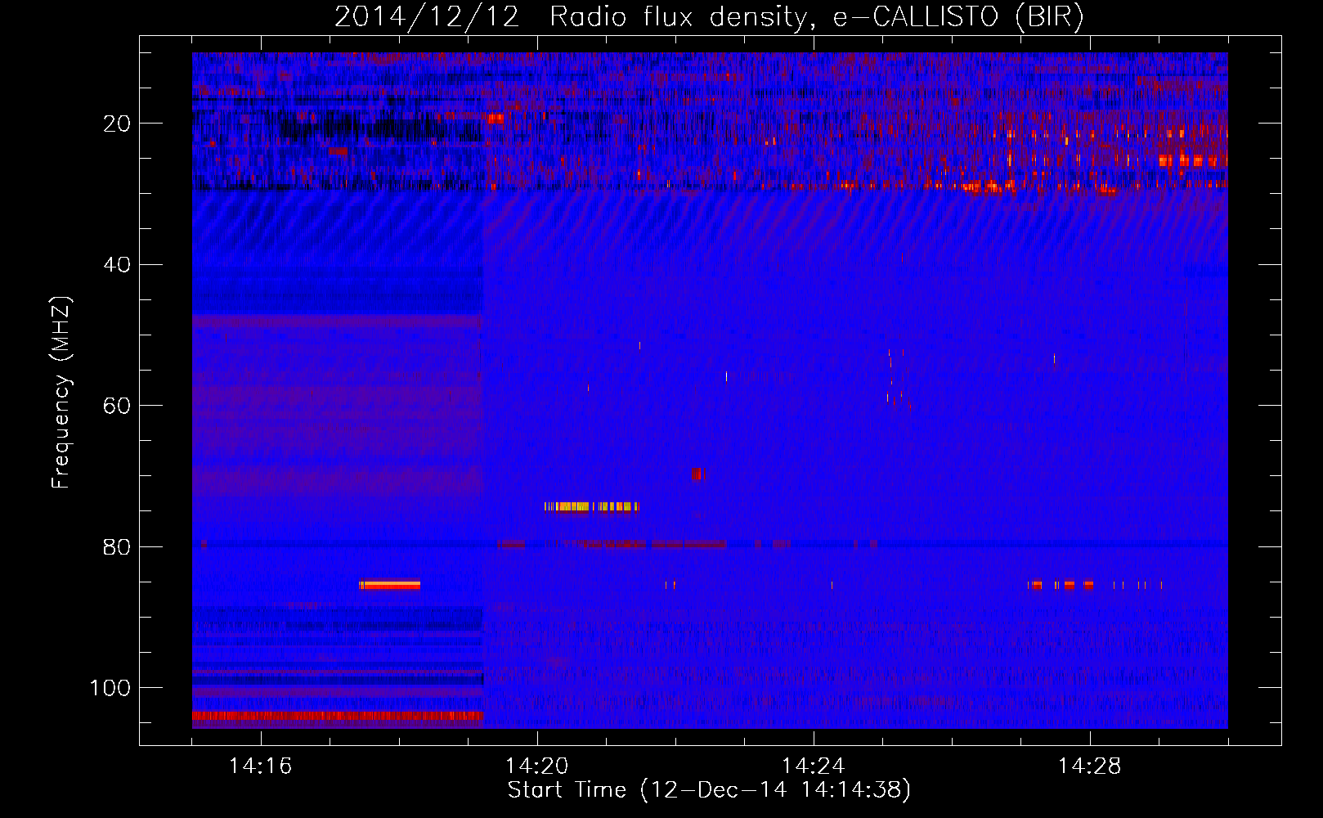Image resolution: width=1323 pixels, height=818 pixels.
Task: Click the yellow striped emission near 74 MHz
Action: [591, 506]
